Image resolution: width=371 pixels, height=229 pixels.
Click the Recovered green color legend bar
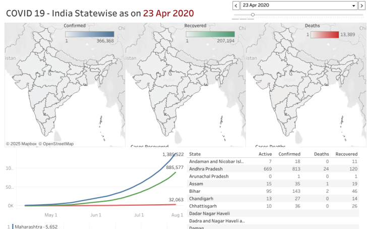(210, 34)
